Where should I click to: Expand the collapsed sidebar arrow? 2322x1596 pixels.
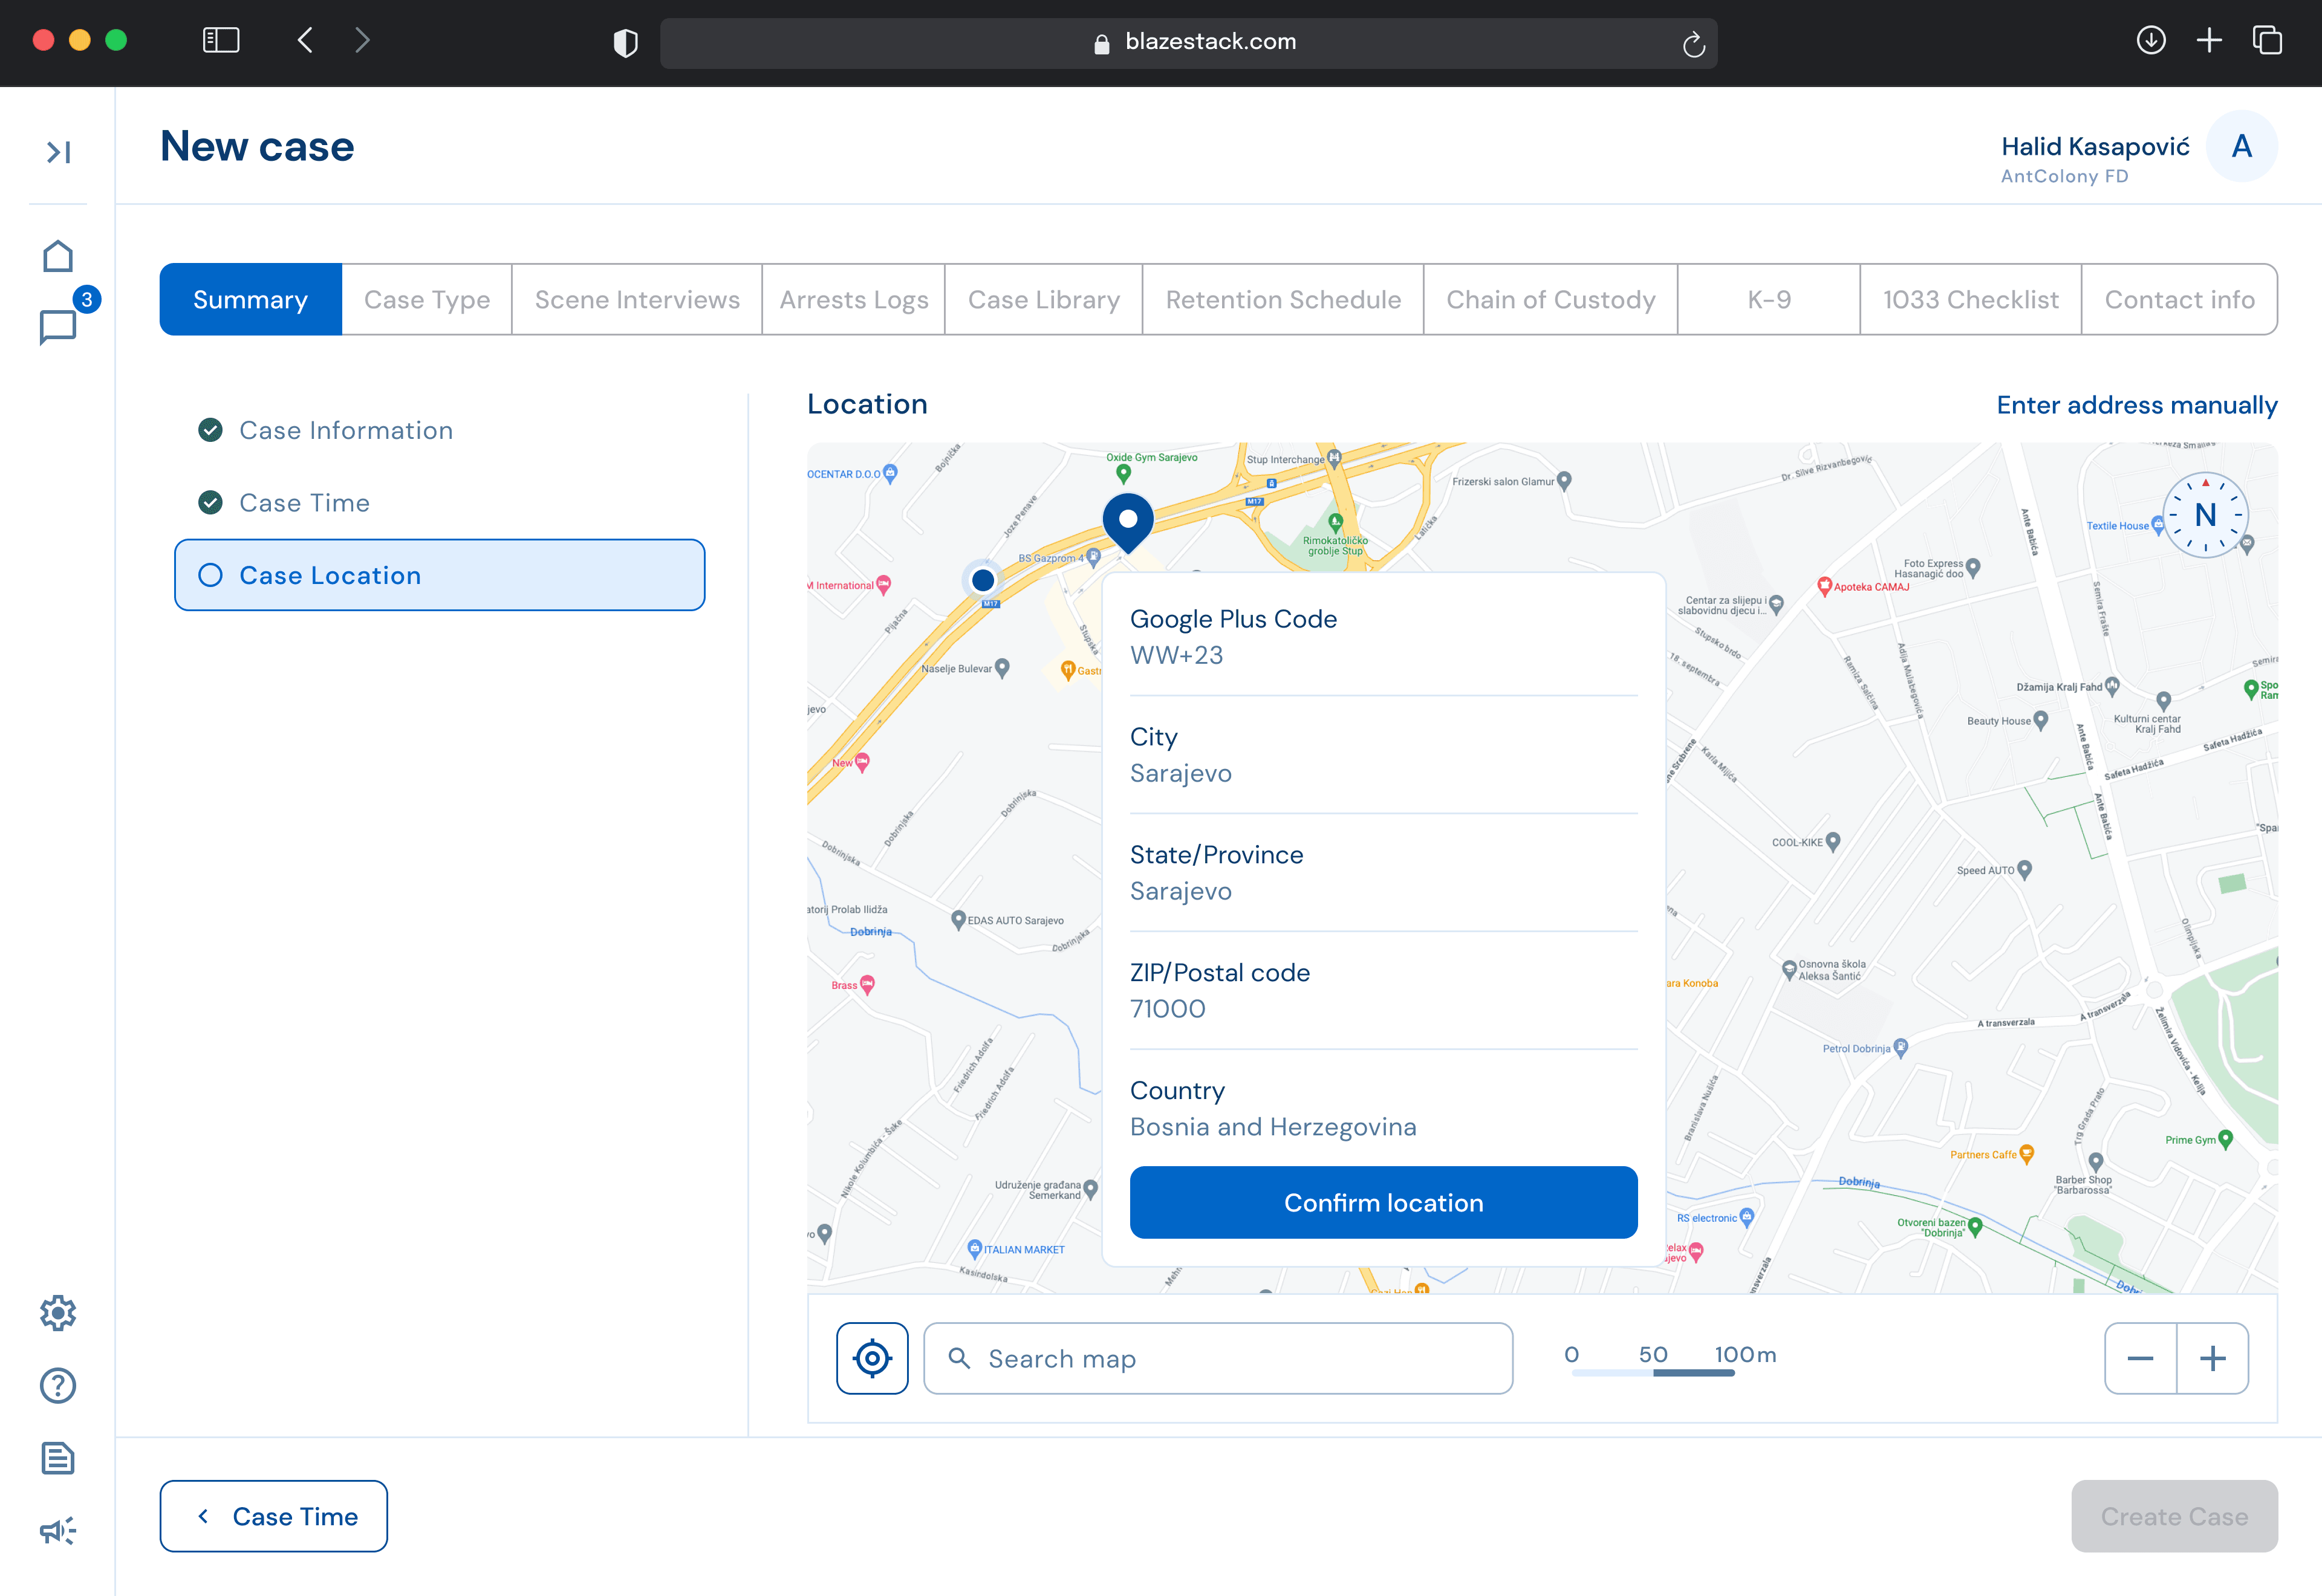coord(58,152)
